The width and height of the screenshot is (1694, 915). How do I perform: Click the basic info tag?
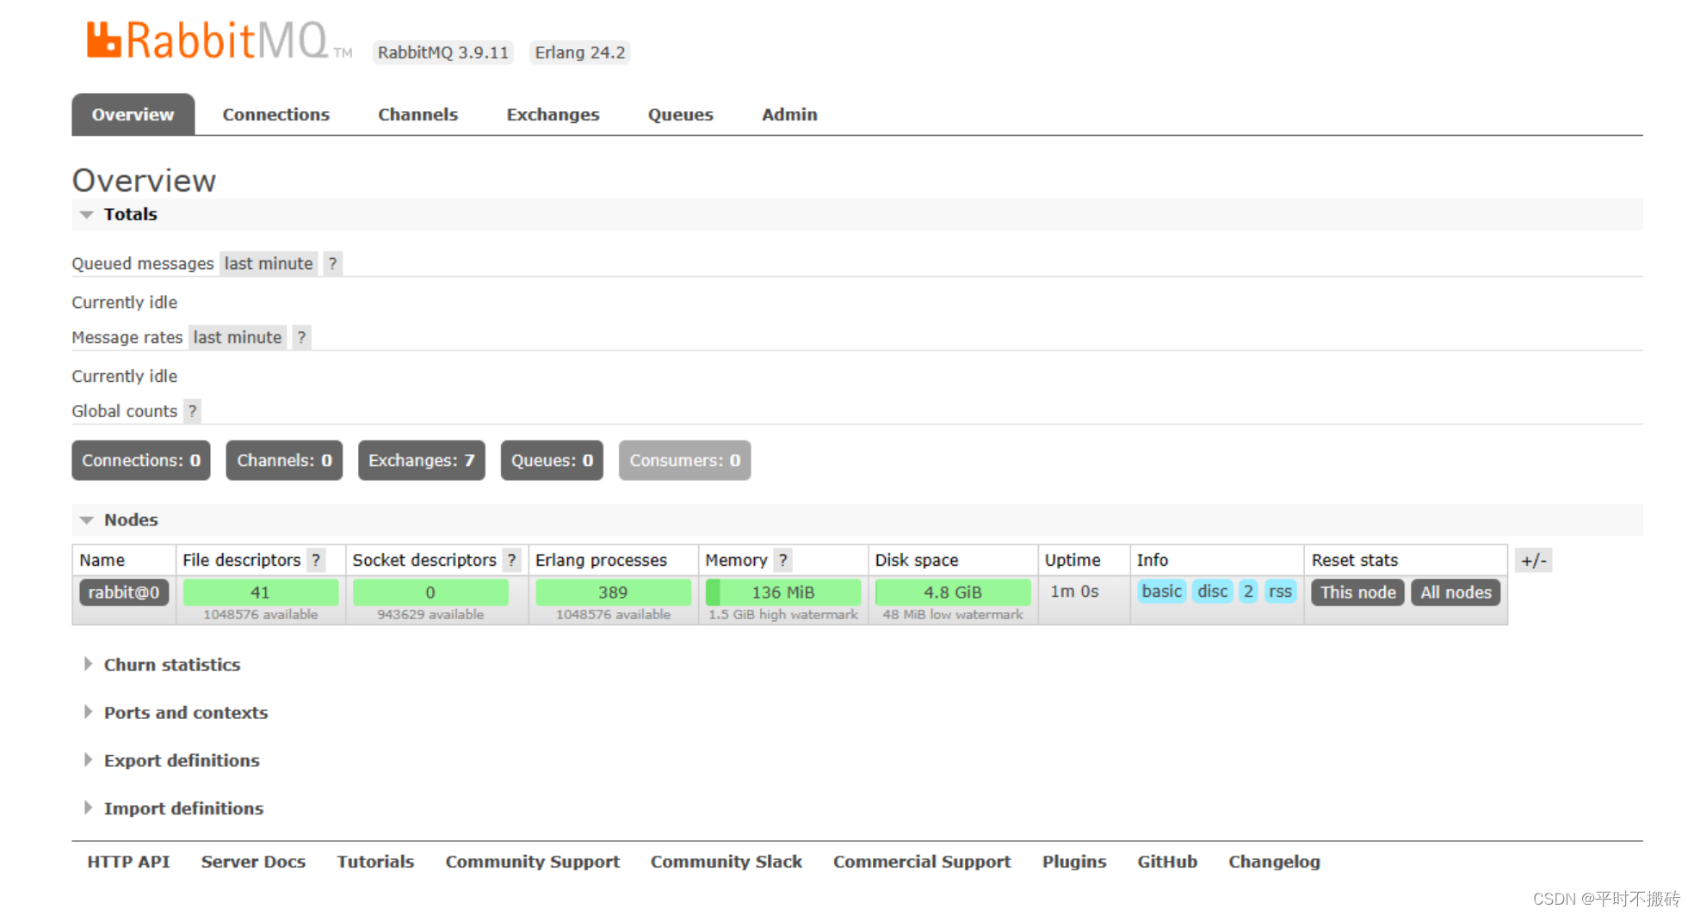pos(1161,592)
